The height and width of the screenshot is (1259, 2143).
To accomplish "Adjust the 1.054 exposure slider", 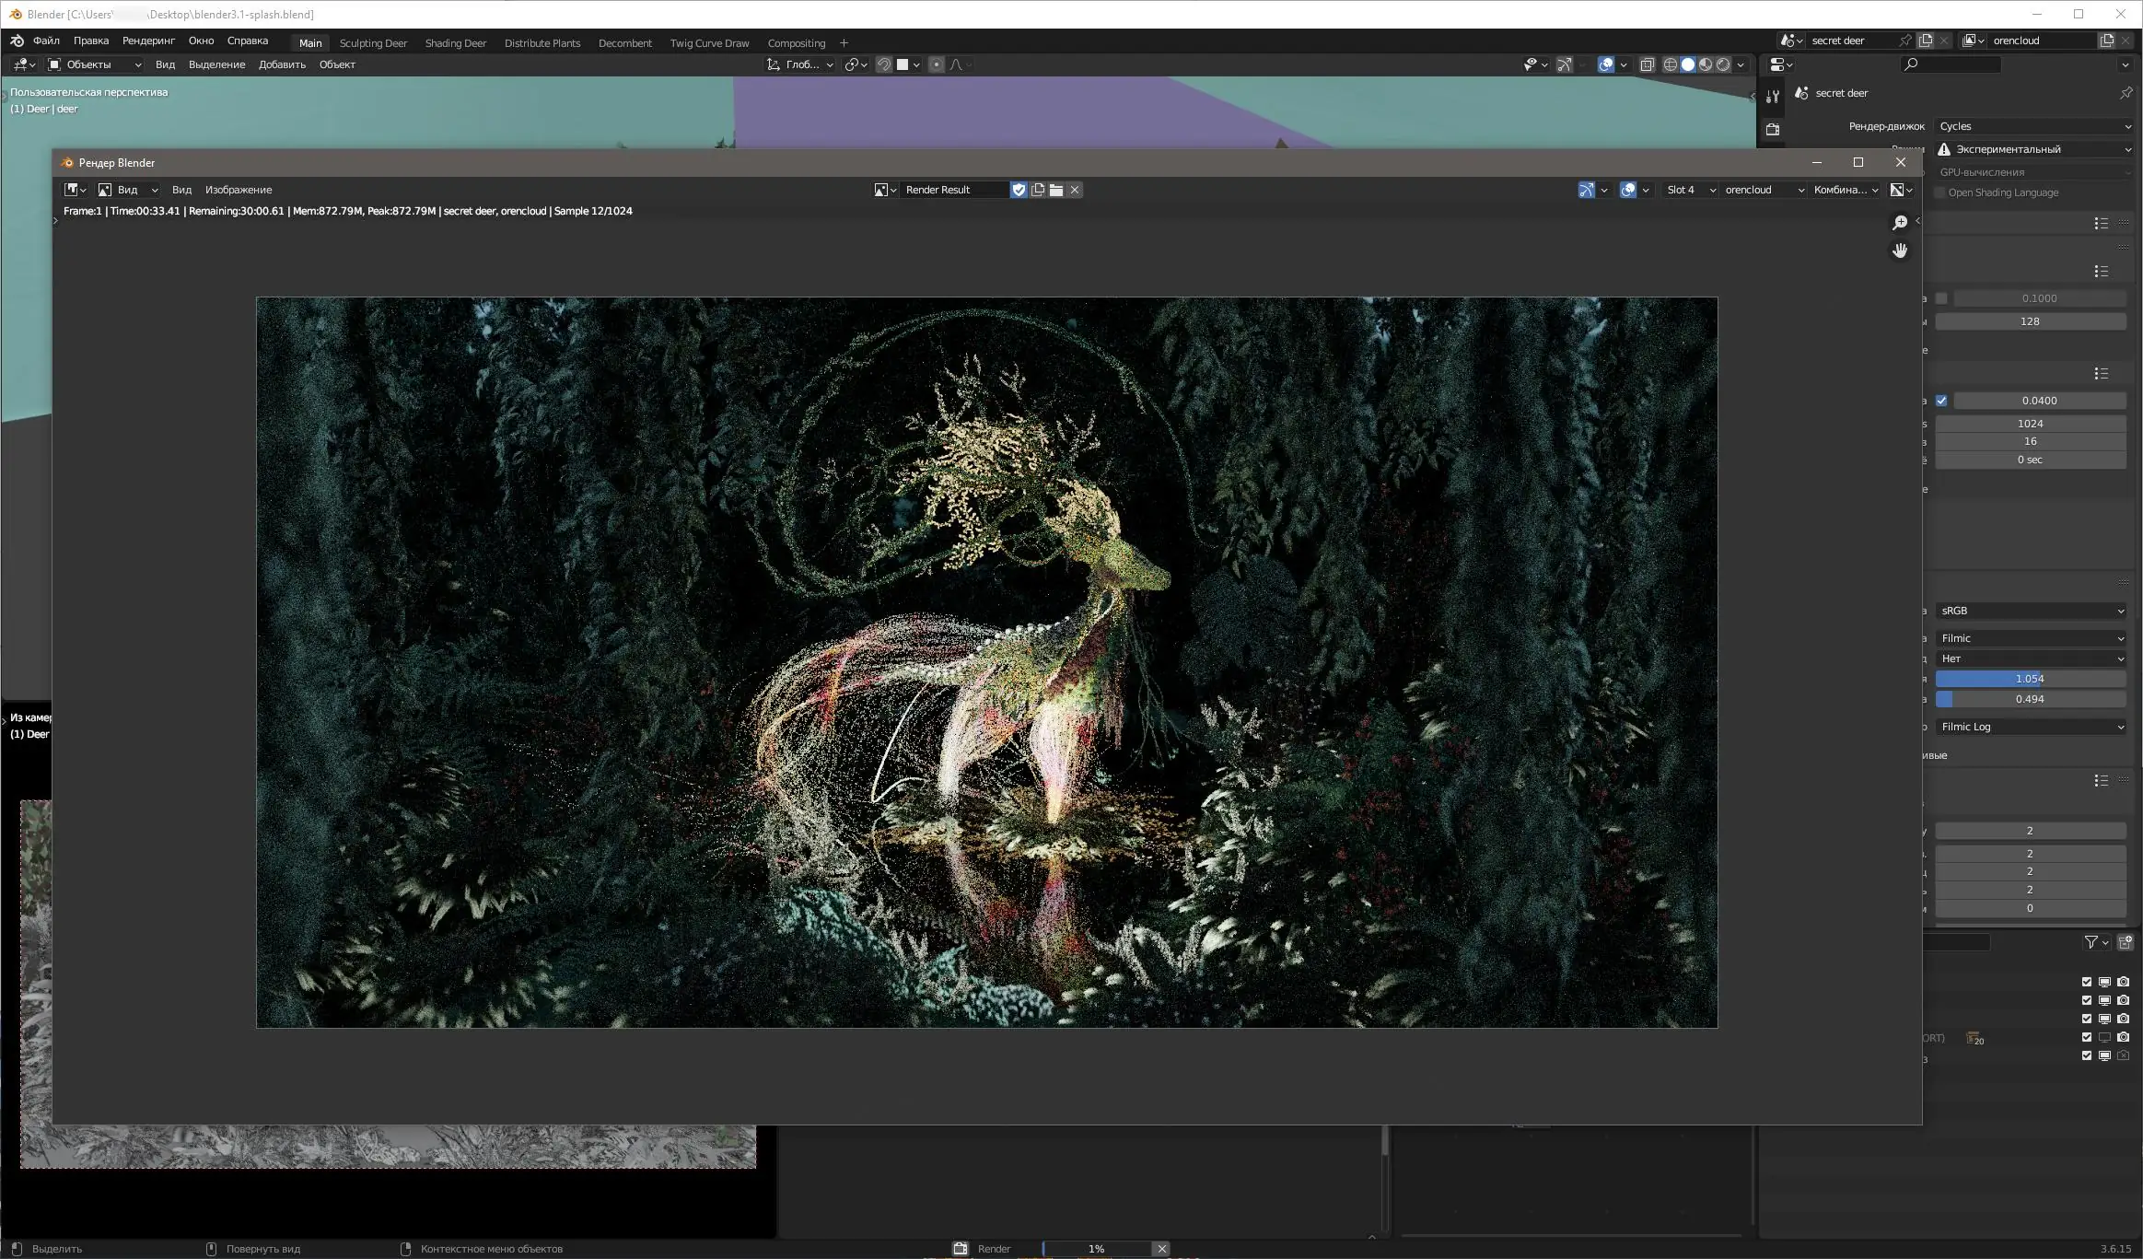I will [x=2030, y=679].
